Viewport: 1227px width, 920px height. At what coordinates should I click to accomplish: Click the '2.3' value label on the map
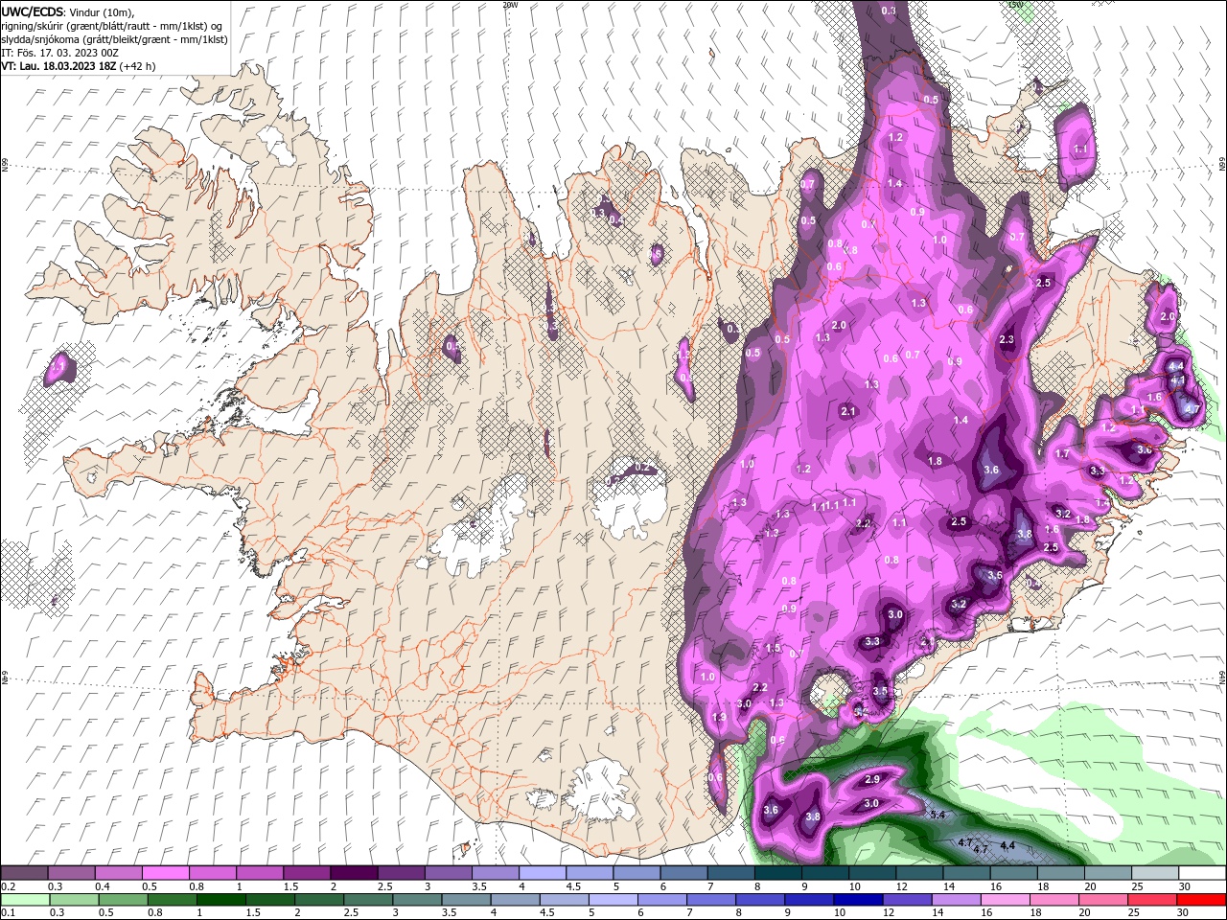[1007, 340]
